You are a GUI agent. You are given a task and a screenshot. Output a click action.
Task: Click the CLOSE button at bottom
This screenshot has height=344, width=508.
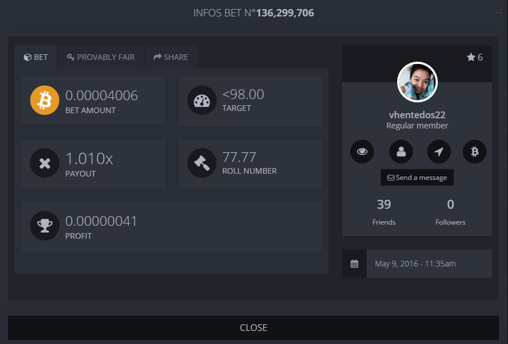(253, 328)
